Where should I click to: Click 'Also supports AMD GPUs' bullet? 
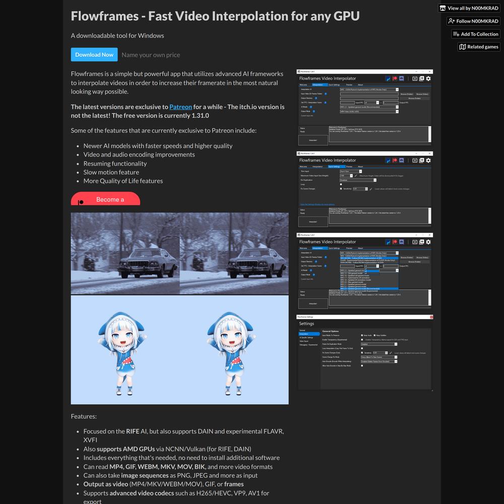point(167,449)
